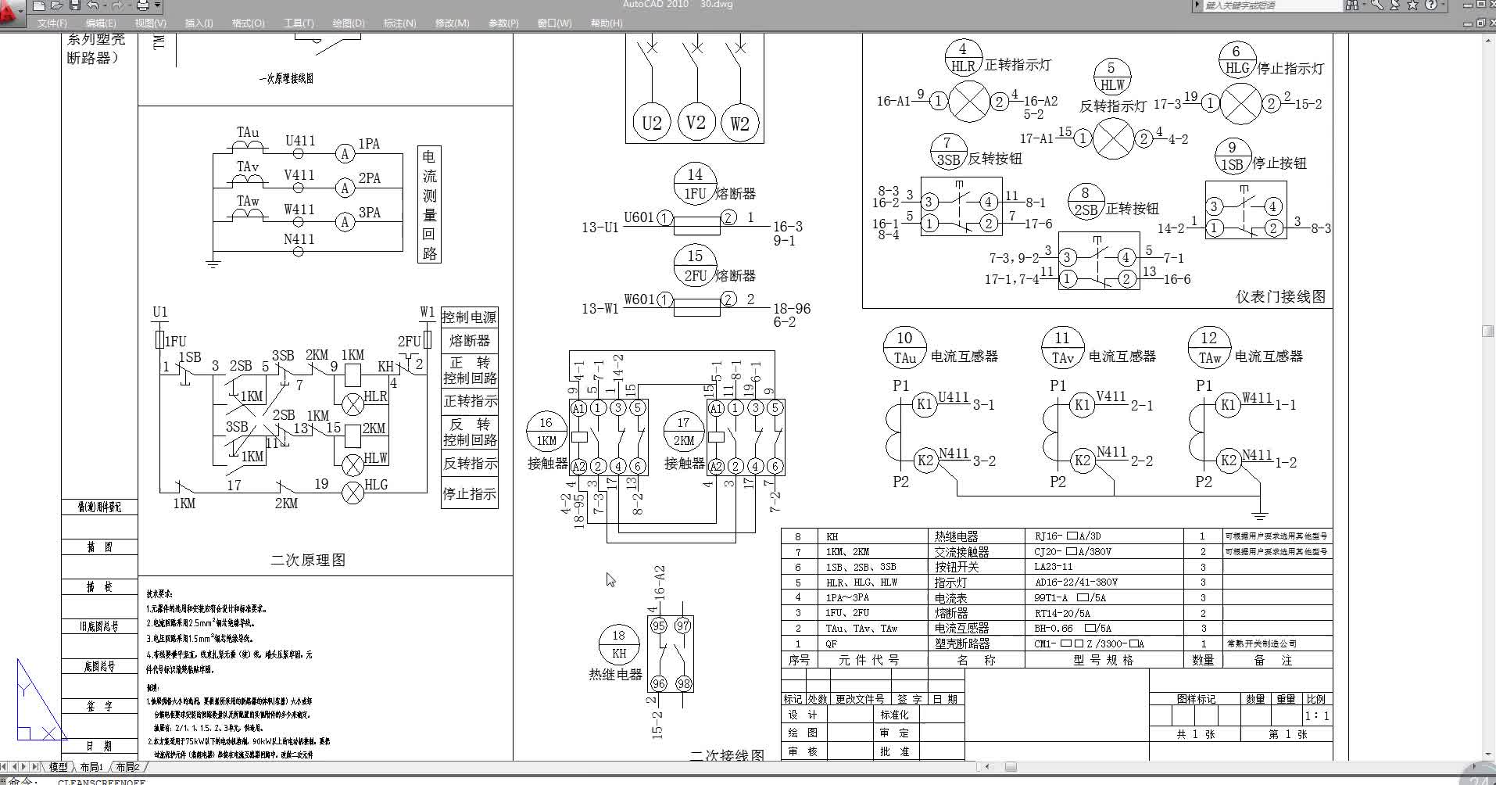1496x785 pixels.
Task: Open the 修改(M) menu
Action: coord(452,23)
